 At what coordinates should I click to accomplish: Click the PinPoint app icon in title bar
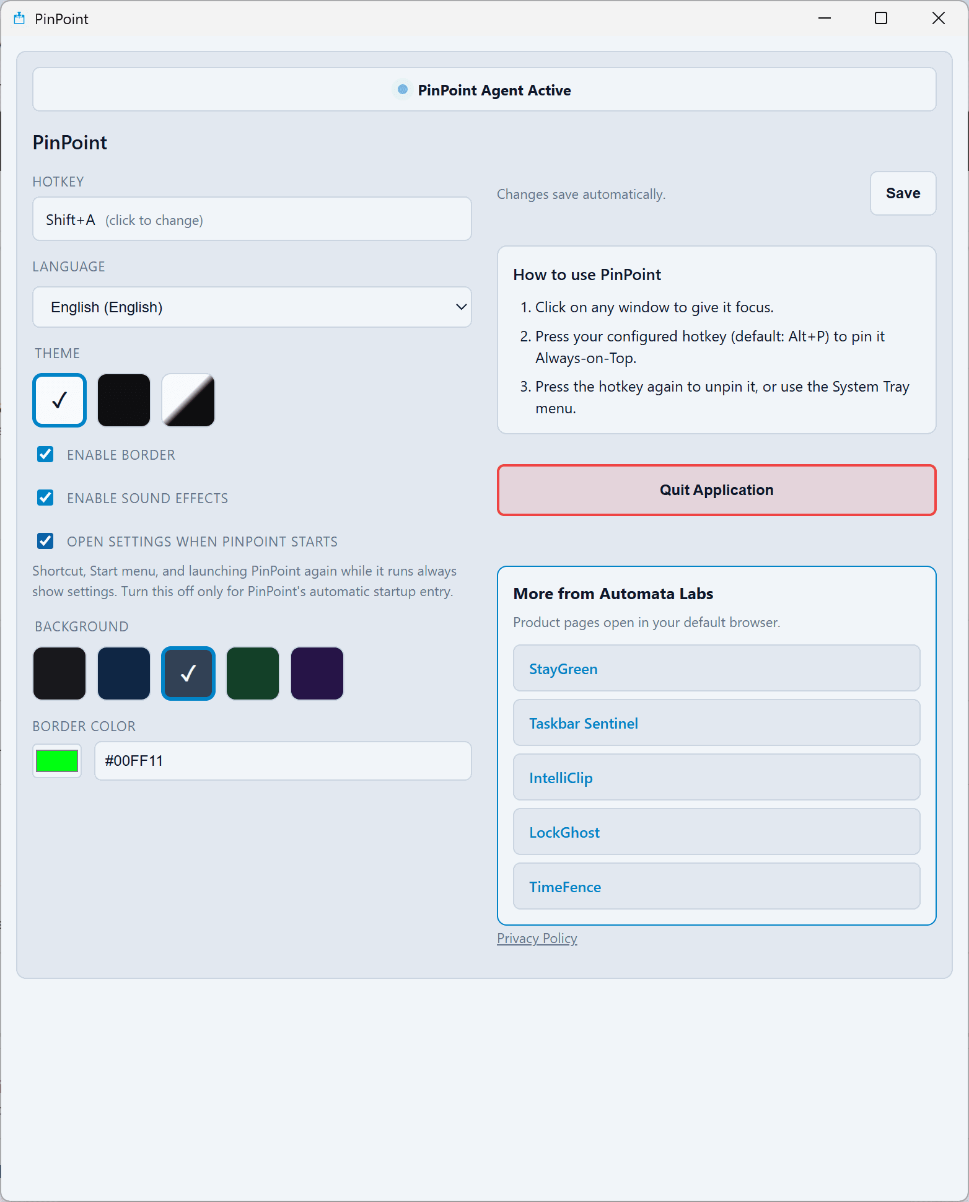pyautogui.click(x=19, y=19)
